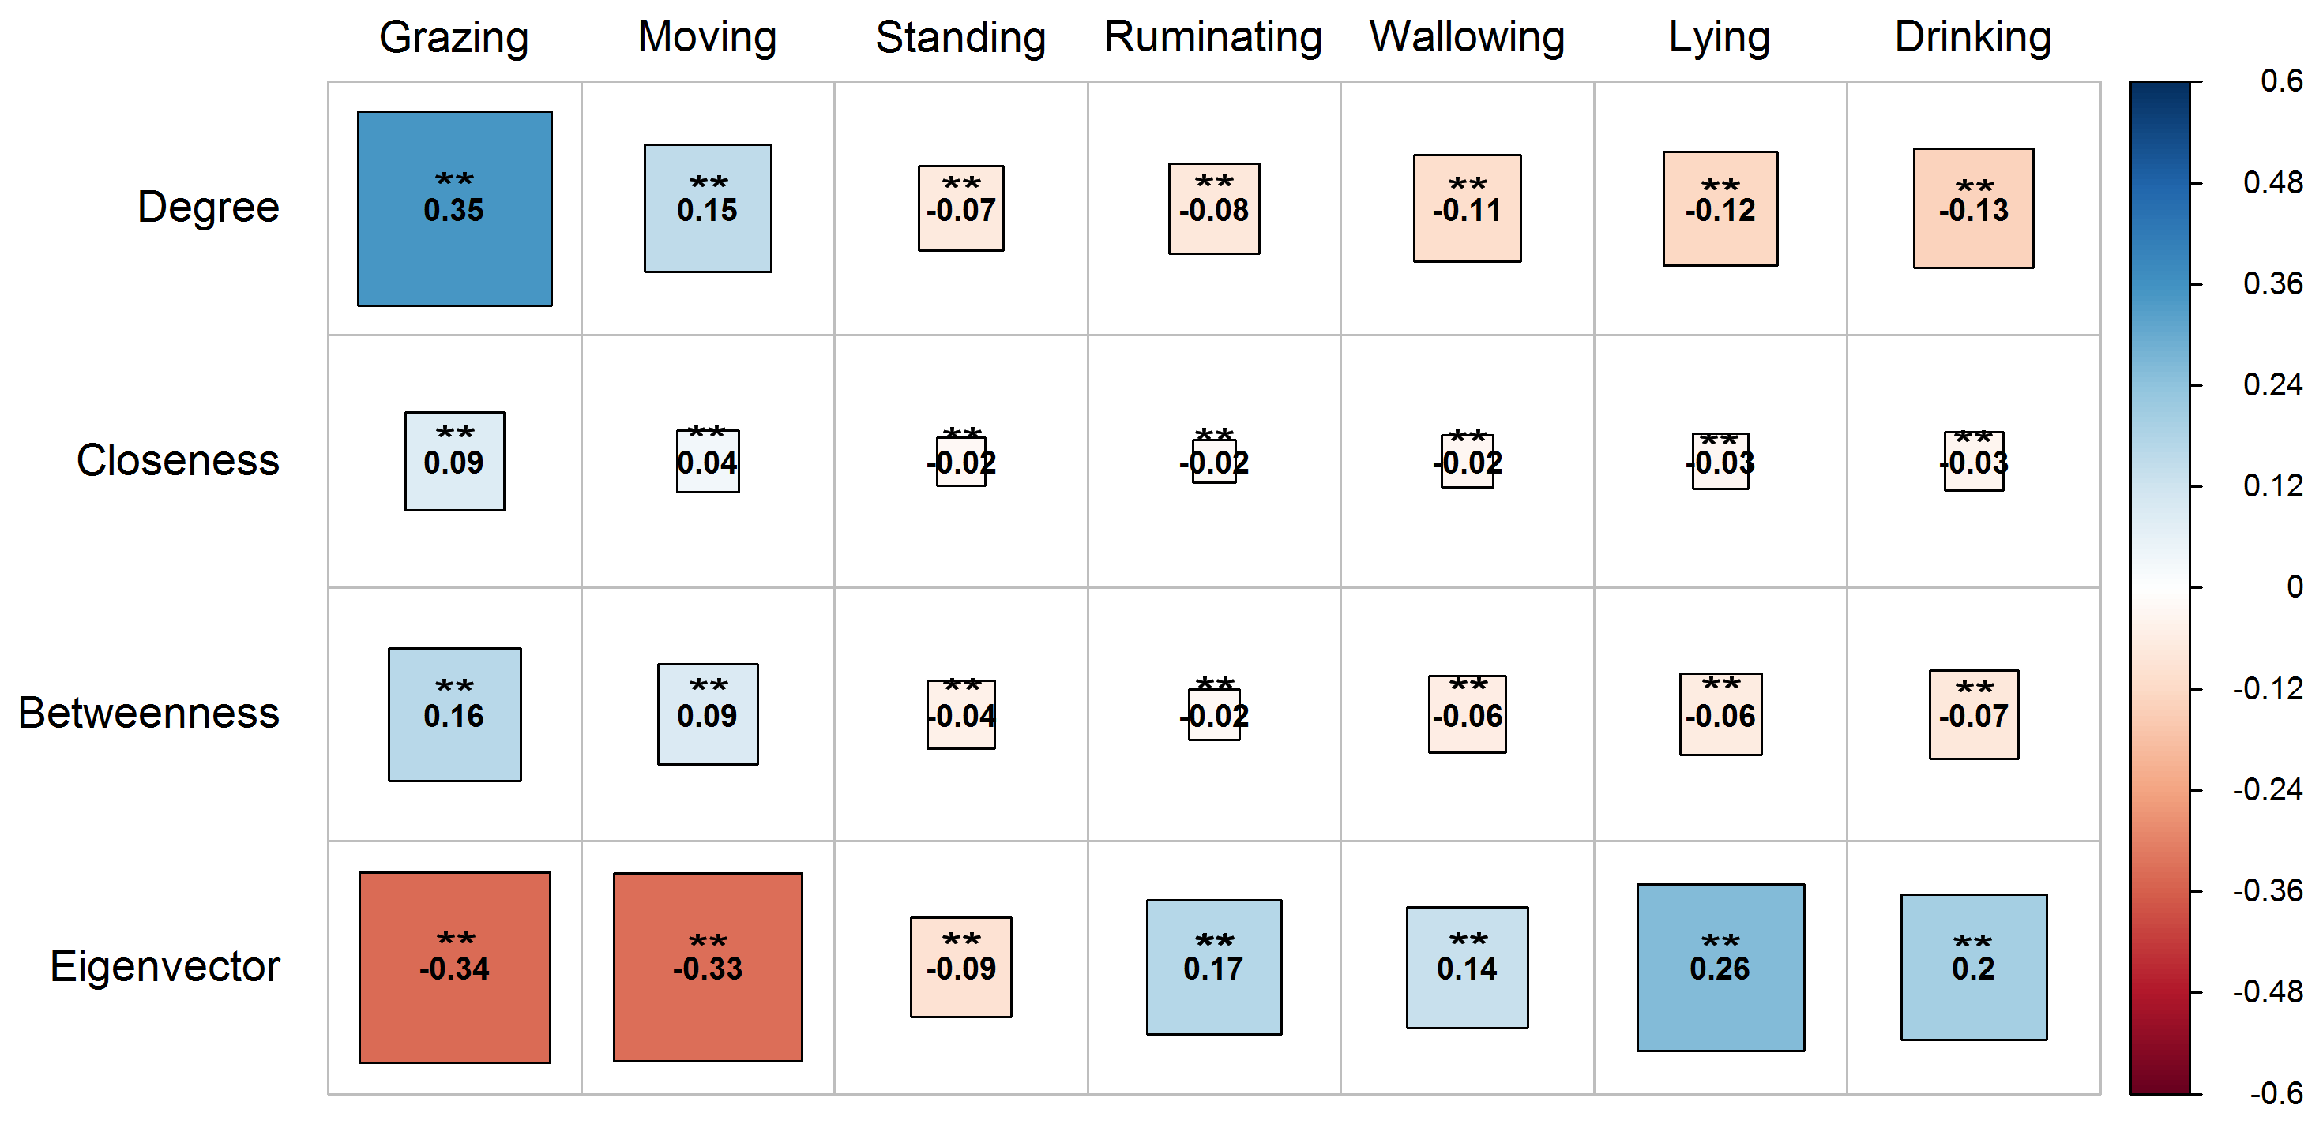This screenshot has height=1124, width=2323.
Task: Click the Betweenness row label
Action: [148, 713]
